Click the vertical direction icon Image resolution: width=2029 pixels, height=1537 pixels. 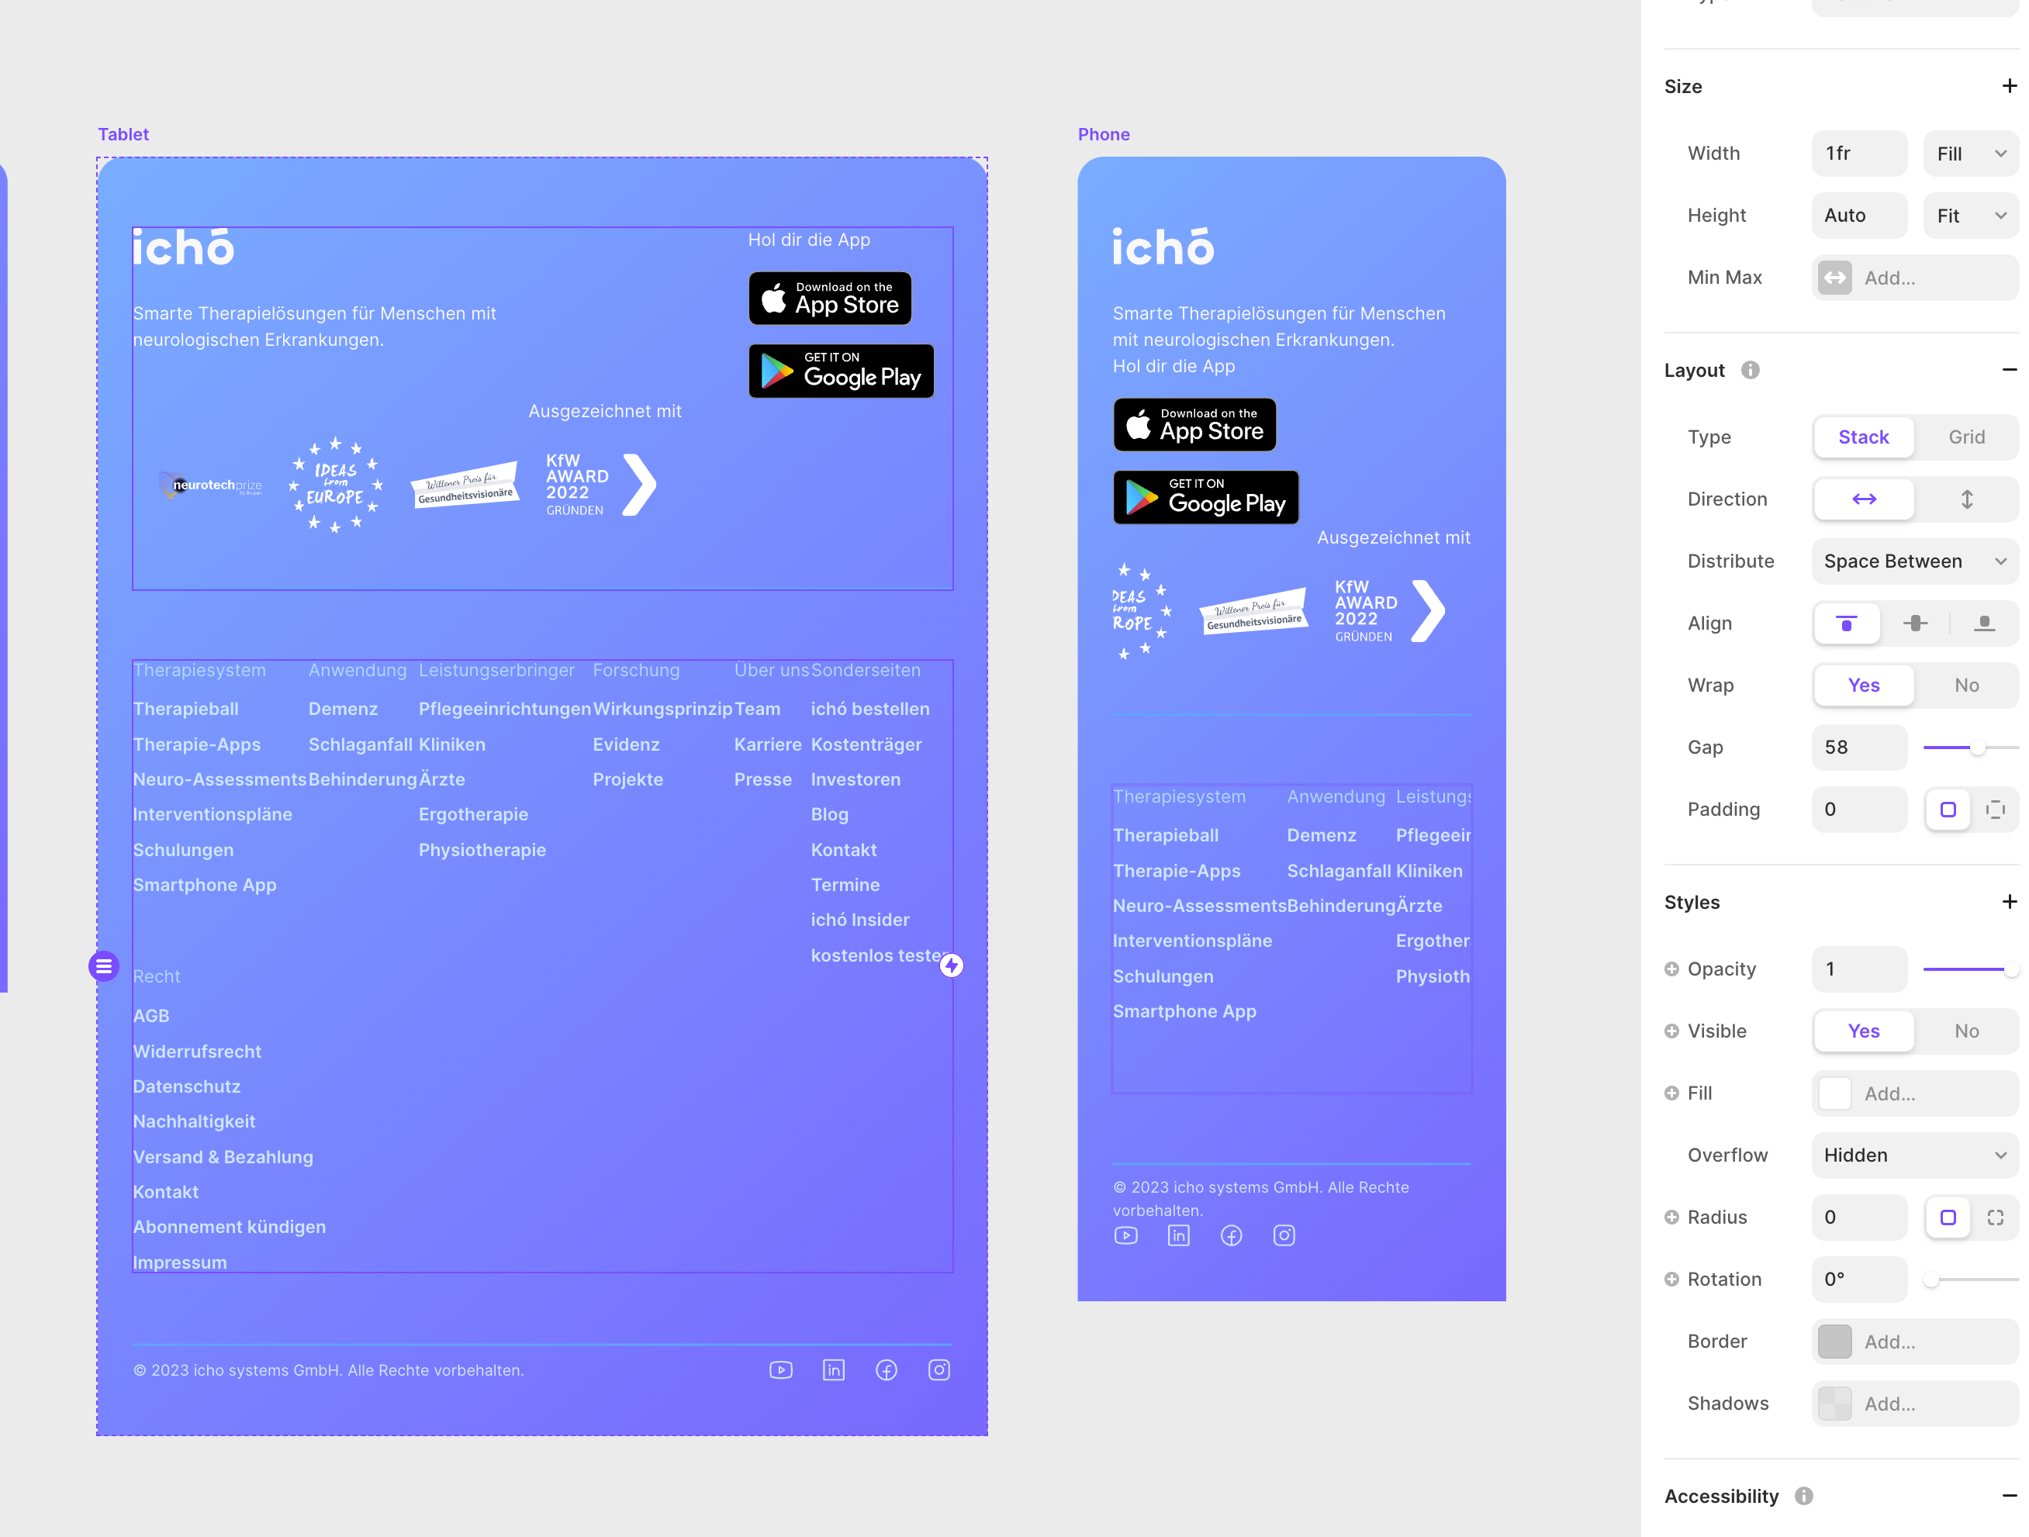pos(1966,497)
